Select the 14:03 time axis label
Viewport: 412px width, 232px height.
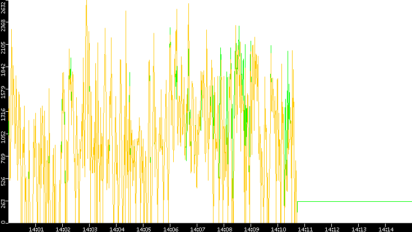click(x=90, y=229)
